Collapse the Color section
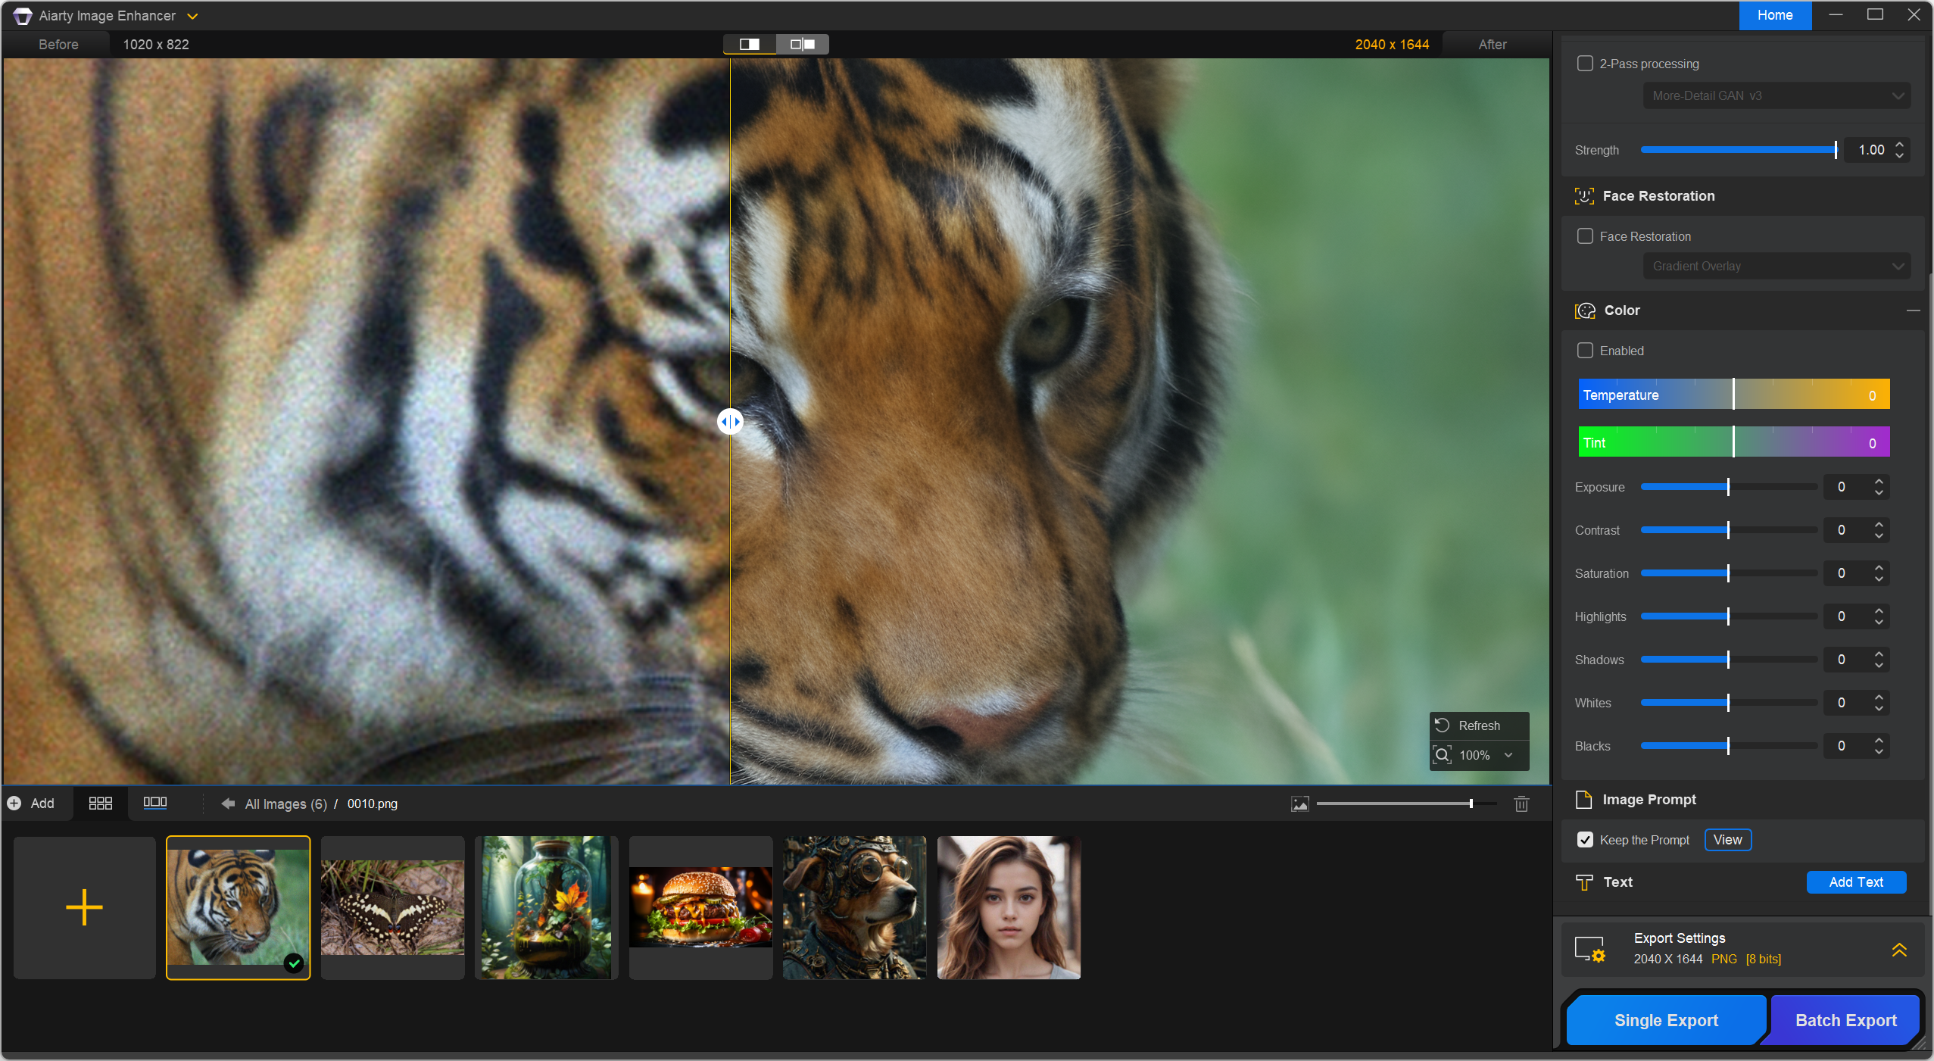 tap(1913, 310)
